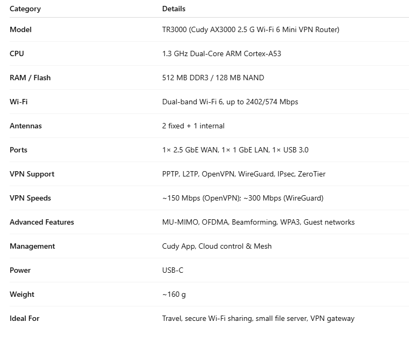Screen dimensions: 409x338
Task: Click the Details column header
Action: coord(174,9)
